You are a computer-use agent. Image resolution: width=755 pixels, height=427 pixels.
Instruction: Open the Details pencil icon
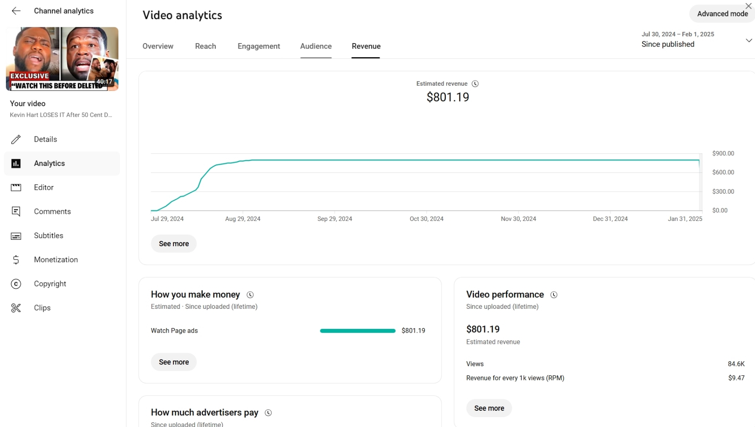pyautogui.click(x=16, y=139)
